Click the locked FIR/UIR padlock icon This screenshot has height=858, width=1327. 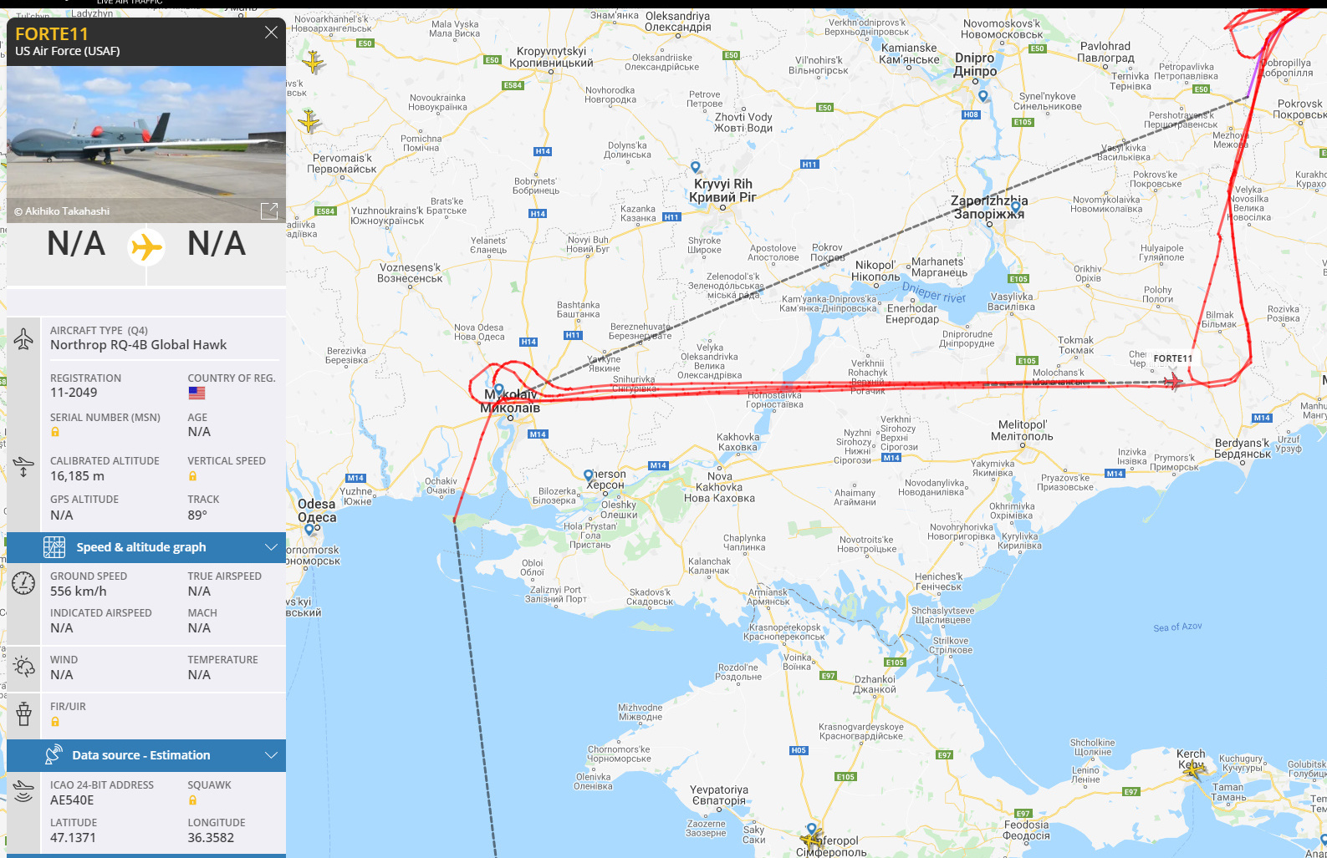pos(55,722)
